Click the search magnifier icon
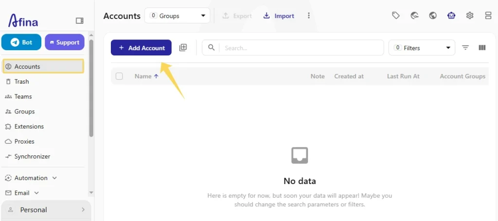Image resolution: width=498 pixels, height=221 pixels. coord(211,47)
